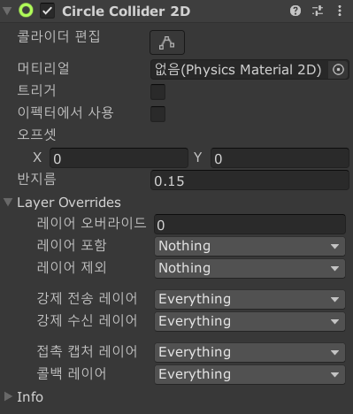
Task: Open the 콜백 레이어 dropdown
Action: point(249,374)
